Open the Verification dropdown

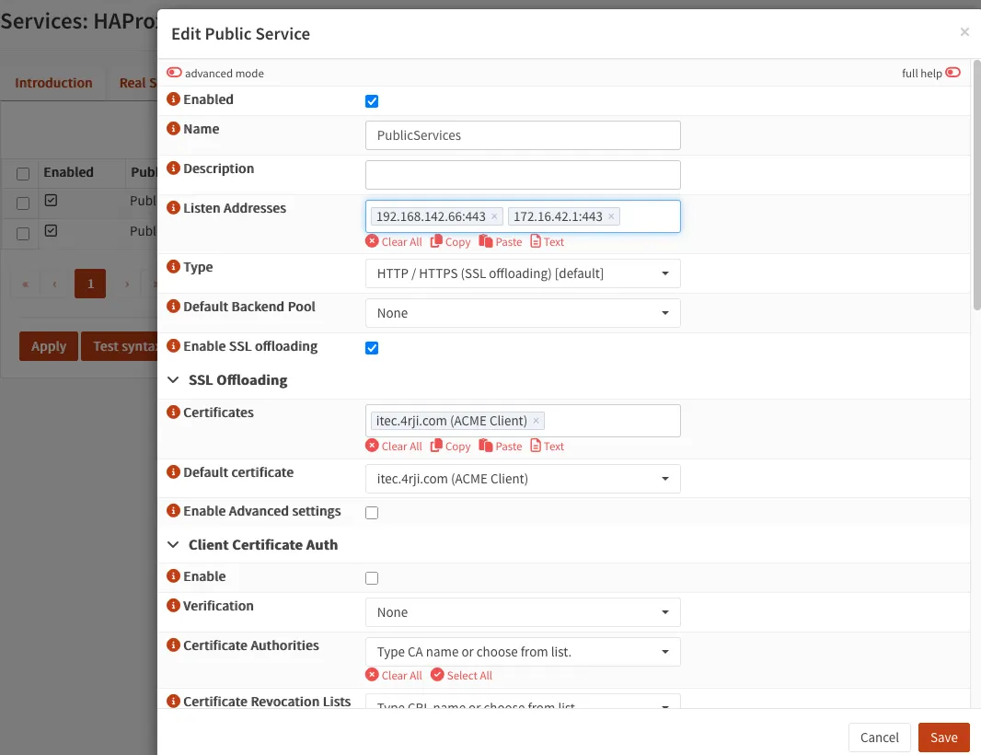(523, 612)
